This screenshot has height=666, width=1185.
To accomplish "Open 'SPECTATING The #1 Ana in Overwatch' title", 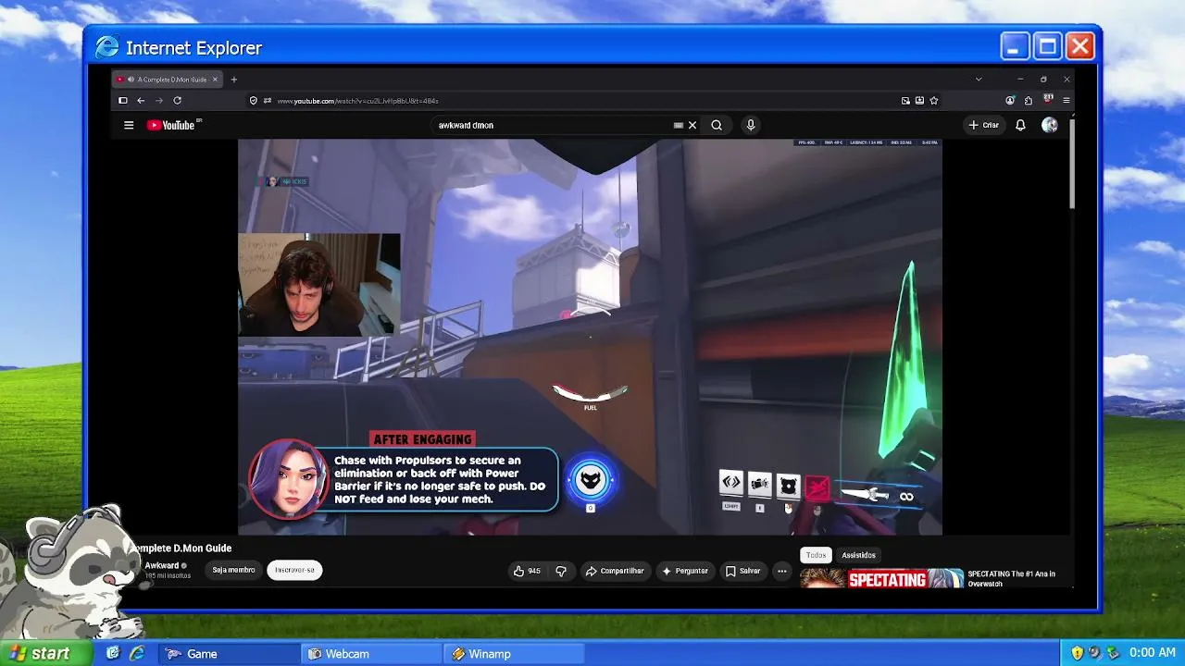I will 1011,579.
